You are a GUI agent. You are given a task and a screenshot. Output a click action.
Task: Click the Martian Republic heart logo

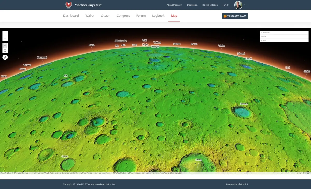click(68, 5)
